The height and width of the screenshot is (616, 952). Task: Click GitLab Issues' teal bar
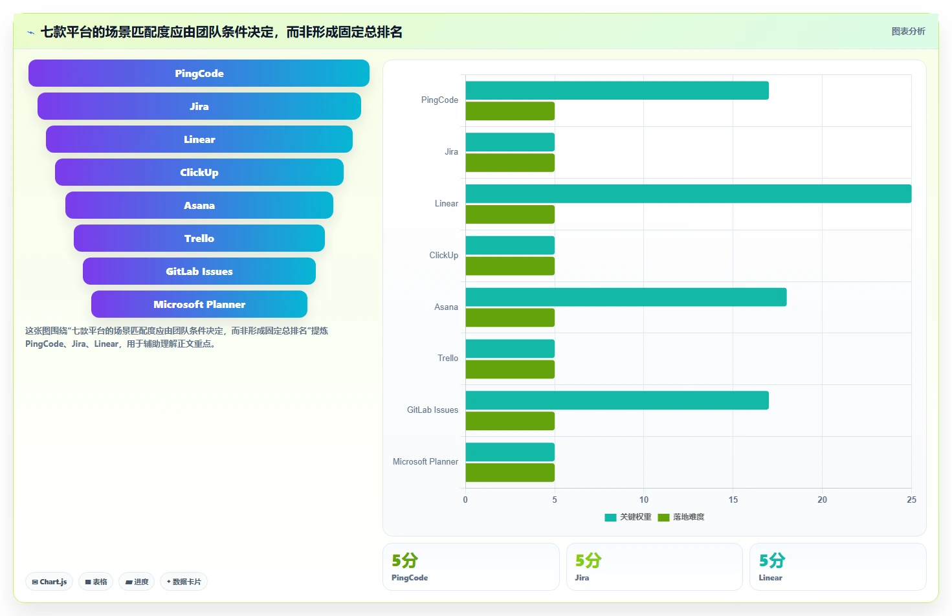[x=617, y=401]
